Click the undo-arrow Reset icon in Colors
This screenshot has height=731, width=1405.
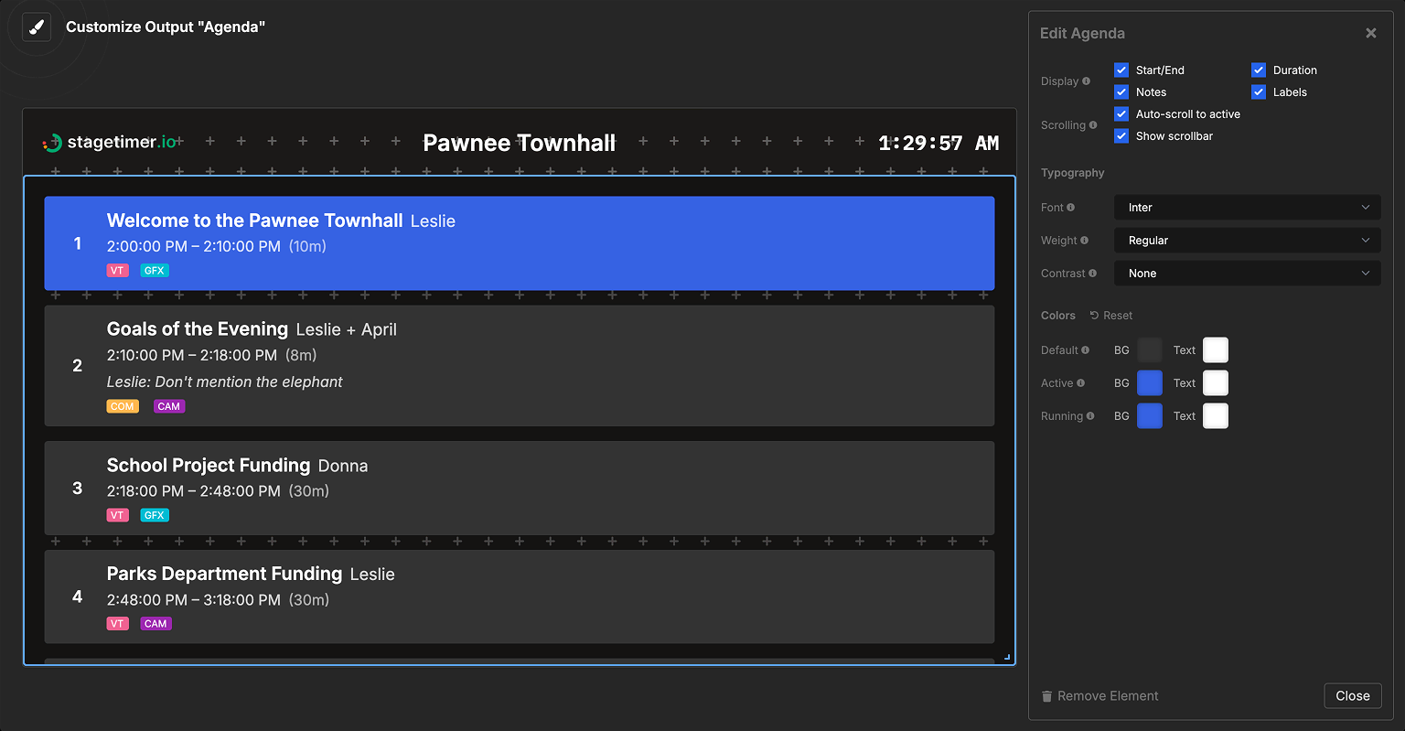1094,315
